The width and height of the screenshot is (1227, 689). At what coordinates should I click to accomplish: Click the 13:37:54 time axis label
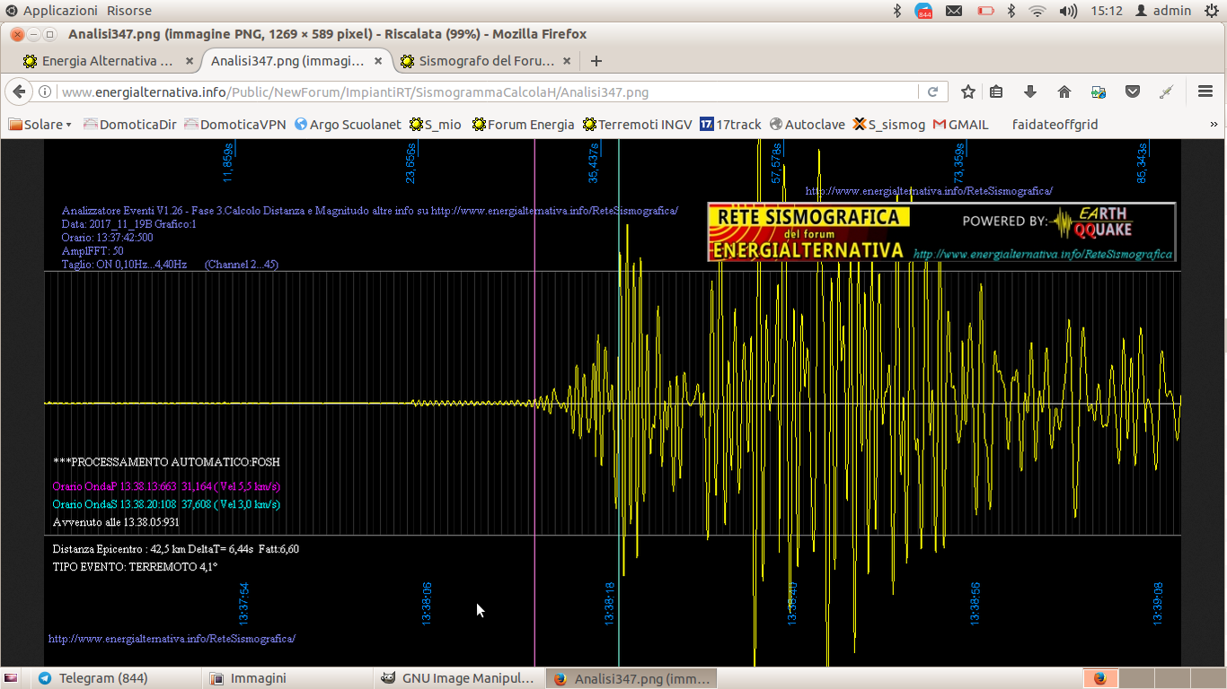[x=243, y=603]
